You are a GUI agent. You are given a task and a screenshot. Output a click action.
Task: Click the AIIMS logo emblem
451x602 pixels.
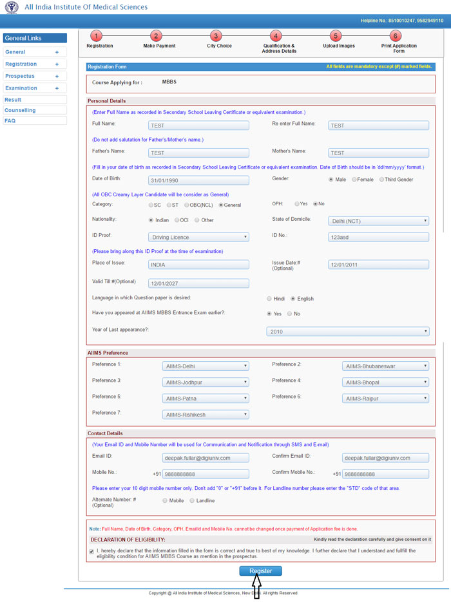tap(12, 7)
